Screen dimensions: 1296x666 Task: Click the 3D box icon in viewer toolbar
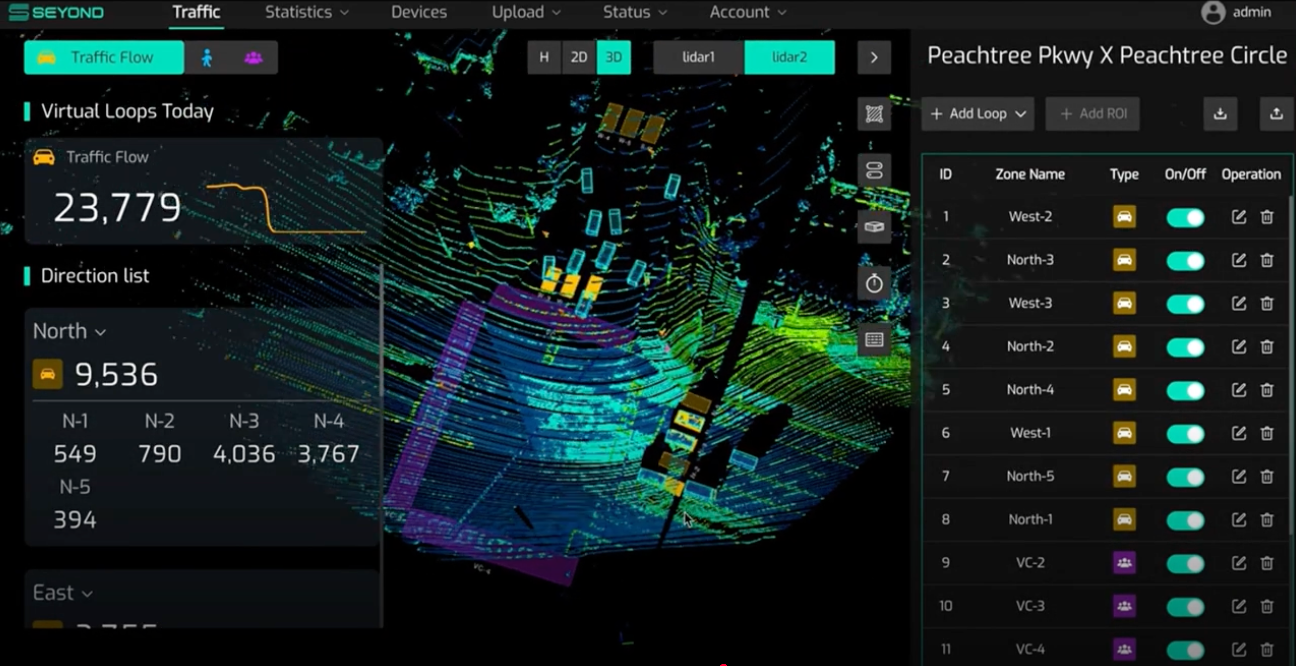pos(874,227)
